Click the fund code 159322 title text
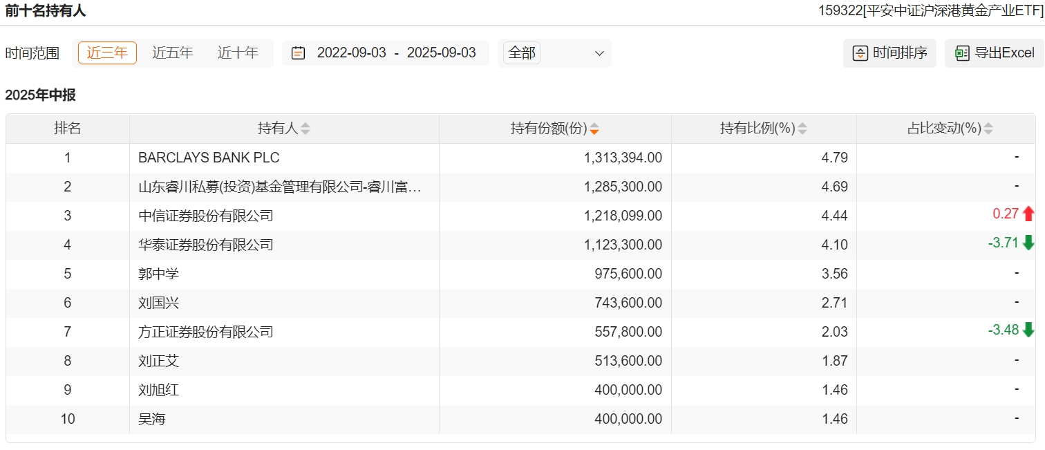The width and height of the screenshot is (1045, 450). point(931,10)
